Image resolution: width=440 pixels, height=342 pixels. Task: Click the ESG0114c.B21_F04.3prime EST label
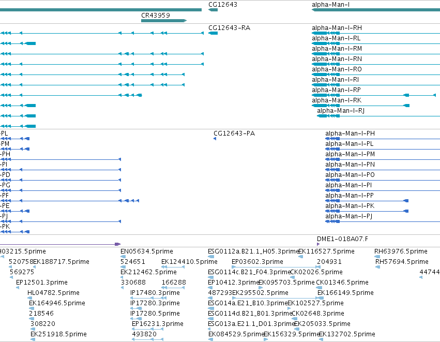pyautogui.click(x=249, y=272)
